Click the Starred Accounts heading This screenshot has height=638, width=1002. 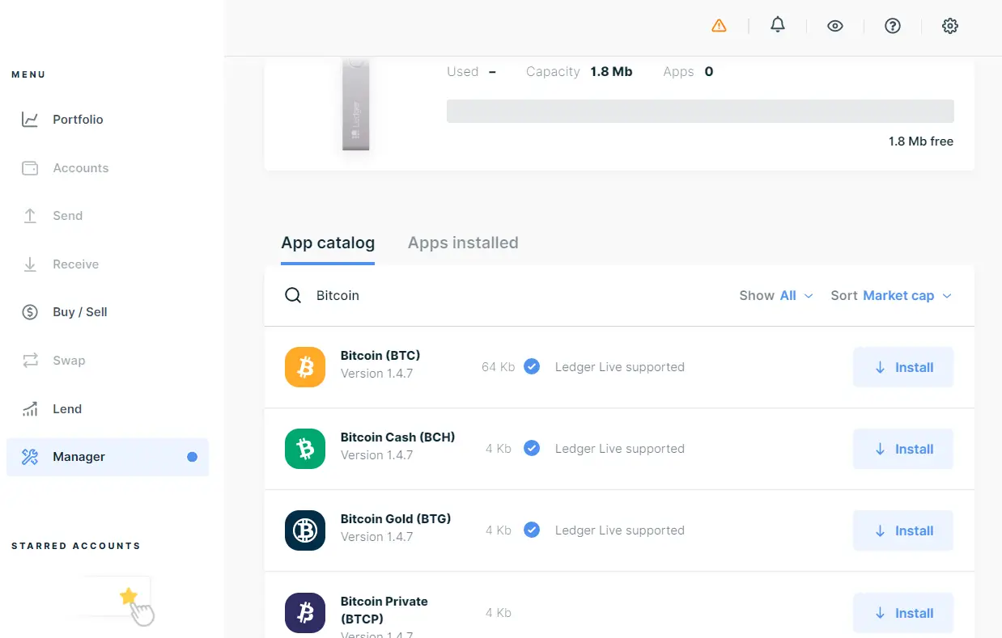[x=76, y=546]
